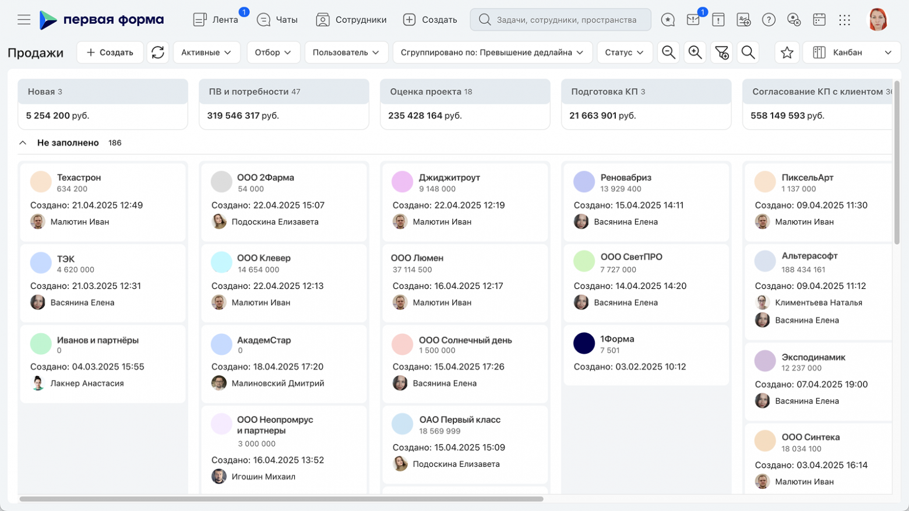Open the hamburger menu in the header
This screenshot has width=909, height=511.
coord(24,20)
